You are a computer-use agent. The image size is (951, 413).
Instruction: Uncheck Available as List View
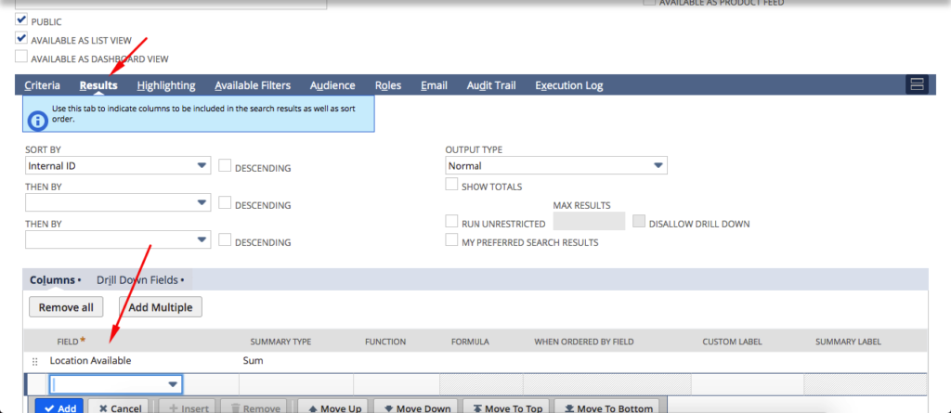tap(21, 39)
